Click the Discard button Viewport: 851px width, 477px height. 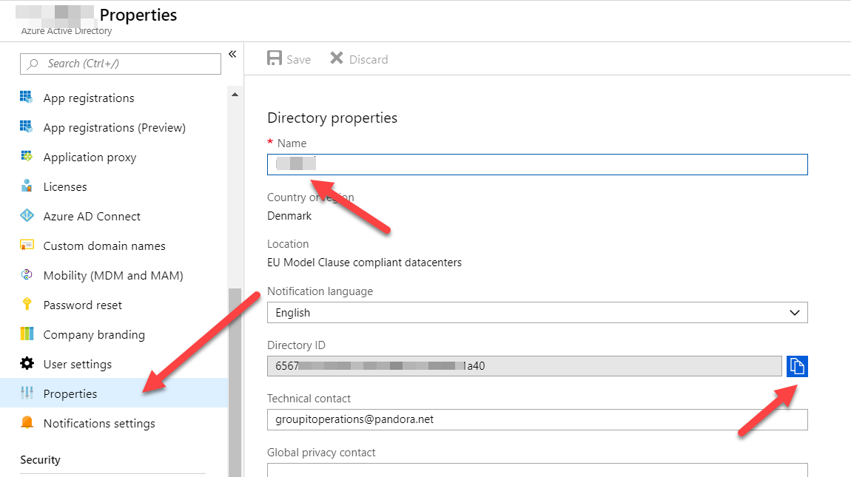[x=359, y=59]
